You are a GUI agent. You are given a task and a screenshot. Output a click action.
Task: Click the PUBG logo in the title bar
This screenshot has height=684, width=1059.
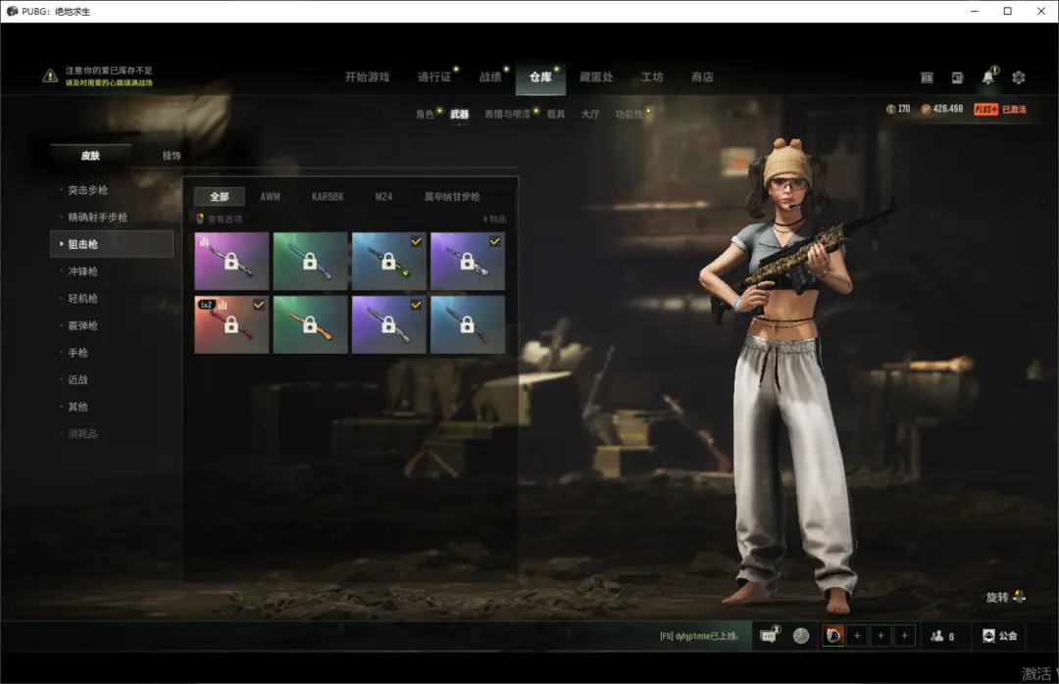click(12, 11)
